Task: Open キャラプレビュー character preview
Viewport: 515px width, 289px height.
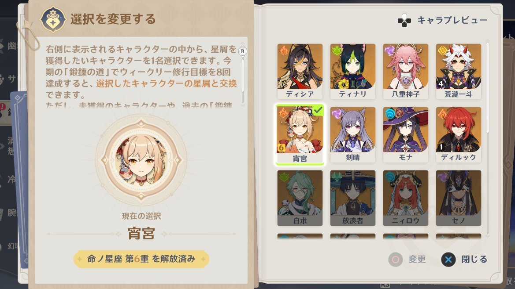Action: (442, 20)
